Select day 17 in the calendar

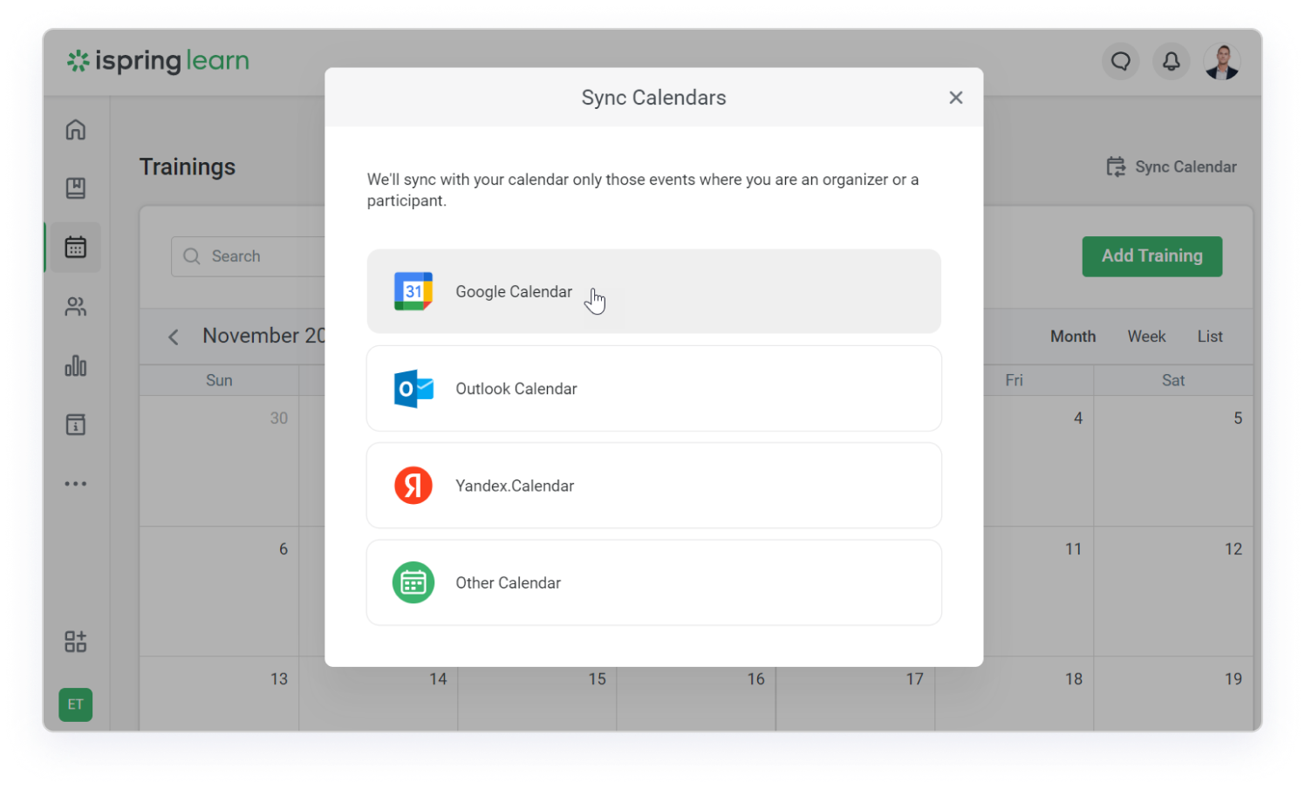coord(914,679)
